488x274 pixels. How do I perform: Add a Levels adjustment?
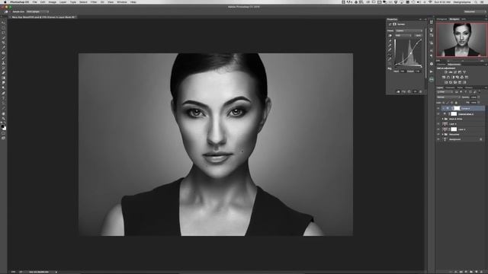451,72
